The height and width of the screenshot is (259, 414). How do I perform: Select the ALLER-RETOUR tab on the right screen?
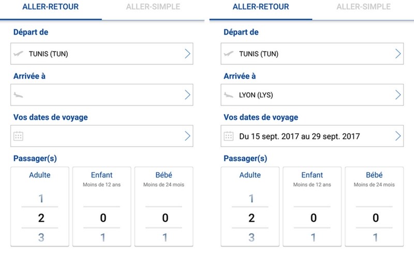[261, 7]
